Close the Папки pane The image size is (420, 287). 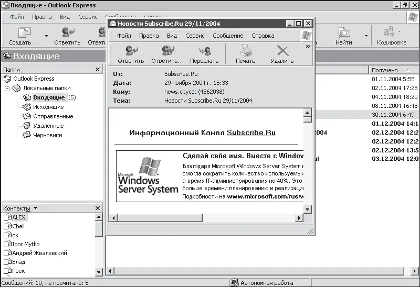[x=98, y=70]
